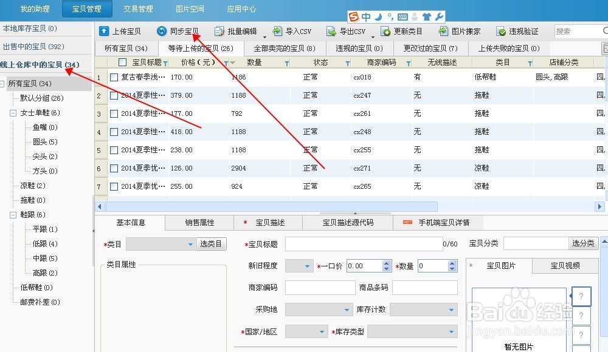Increase 一口价 with spinner up arrow
The image size is (608, 352).
tap(386, 263)
